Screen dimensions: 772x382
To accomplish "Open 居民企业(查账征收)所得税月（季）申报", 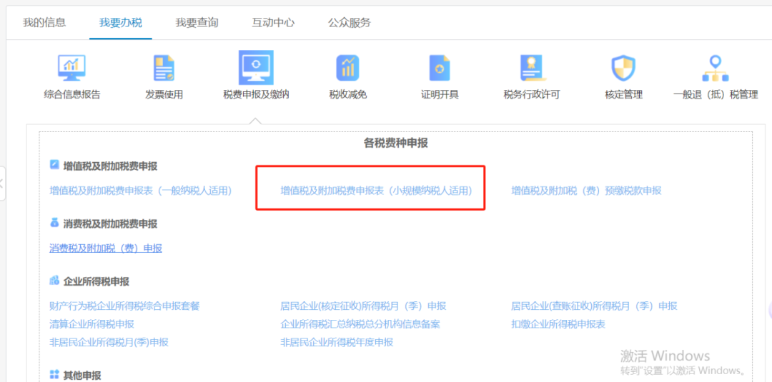I will pyautogui.click(x=594, y=306).
